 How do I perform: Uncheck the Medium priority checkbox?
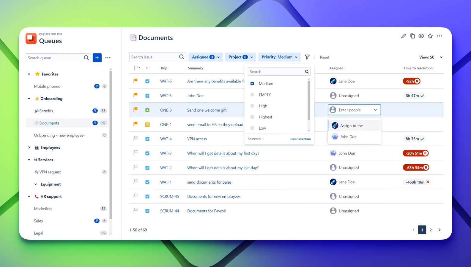click(252, 84)
